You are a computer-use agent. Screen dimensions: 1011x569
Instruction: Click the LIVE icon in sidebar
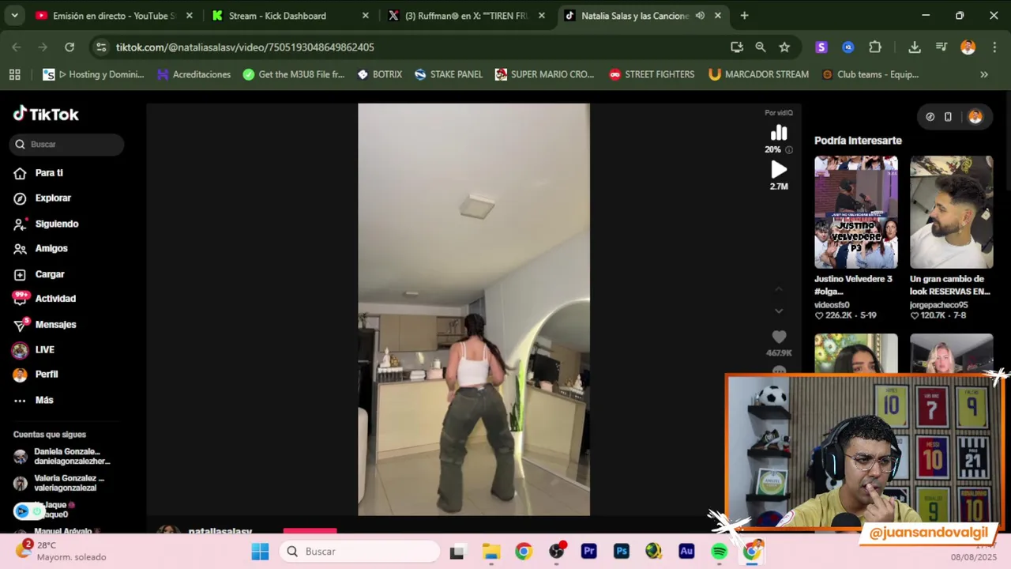tap(21, 350)
